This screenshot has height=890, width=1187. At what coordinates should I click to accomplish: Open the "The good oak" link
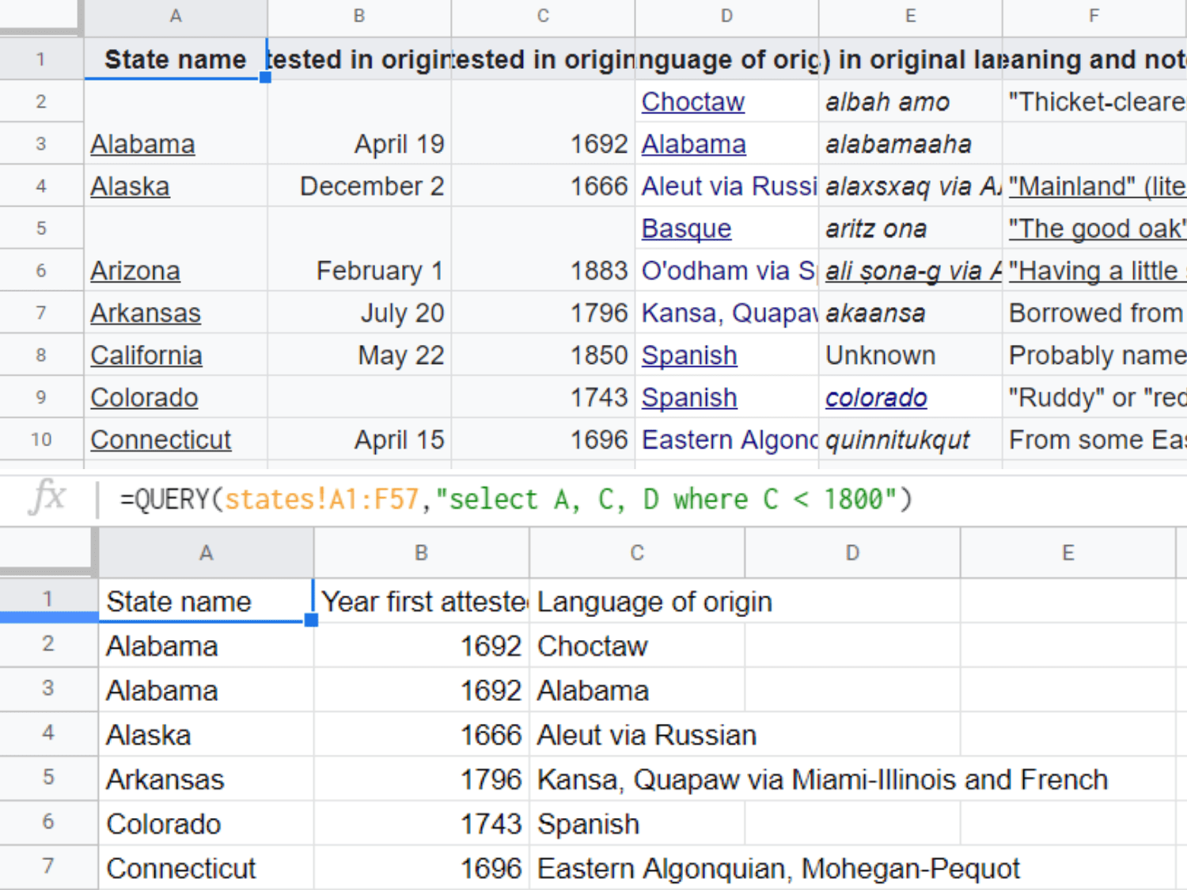tap(1096, 229)
